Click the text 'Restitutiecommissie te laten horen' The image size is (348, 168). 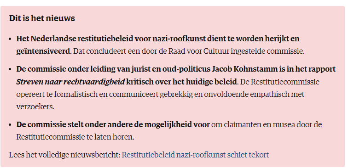coord(75,137)
